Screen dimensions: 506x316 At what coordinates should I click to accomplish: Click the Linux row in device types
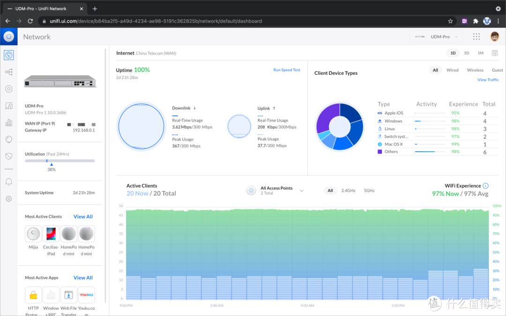click(438, 129)
